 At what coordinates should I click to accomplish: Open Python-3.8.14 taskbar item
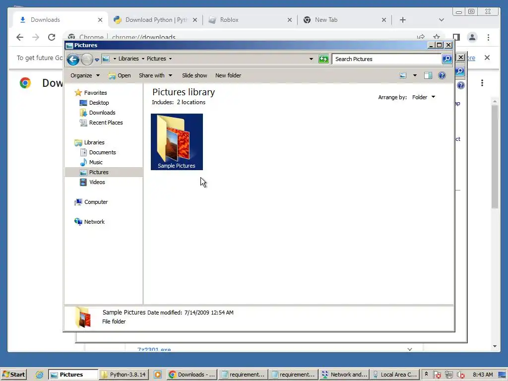click(x=124, y=375)
